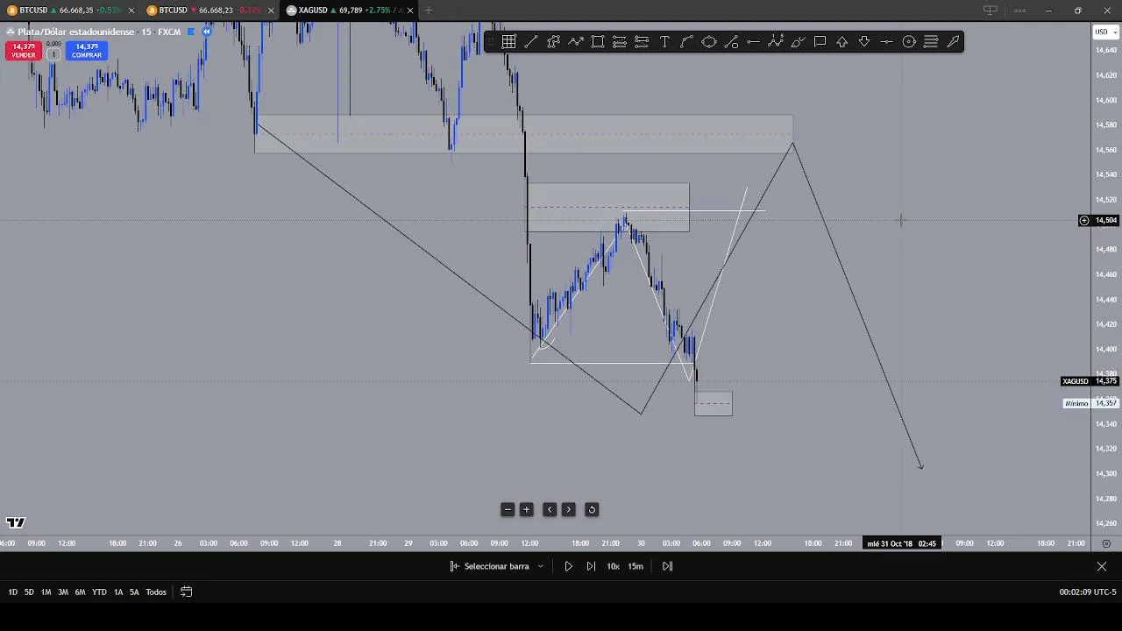Zoom out chart with minus button
The height and width of the screenshot is (631, 1122).
(x=508, y=509)
